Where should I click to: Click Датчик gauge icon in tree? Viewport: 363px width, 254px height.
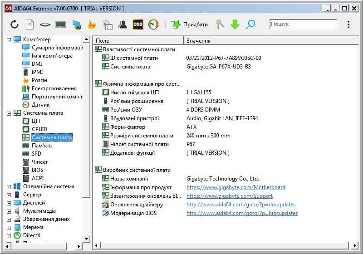[26, 105]
